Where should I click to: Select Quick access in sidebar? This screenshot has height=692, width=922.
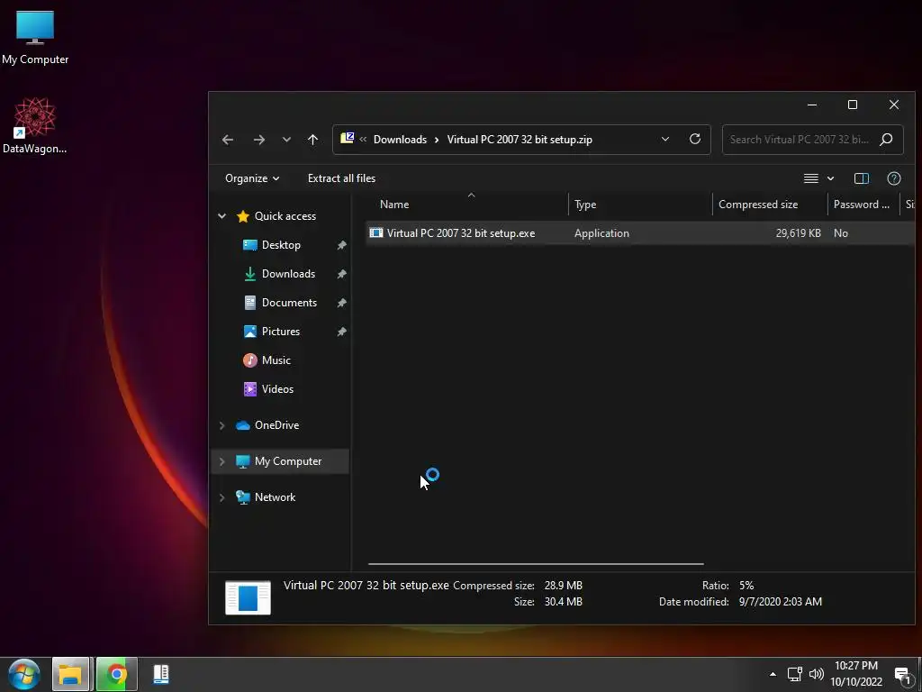pyautogui.click(x=285, y=216)
